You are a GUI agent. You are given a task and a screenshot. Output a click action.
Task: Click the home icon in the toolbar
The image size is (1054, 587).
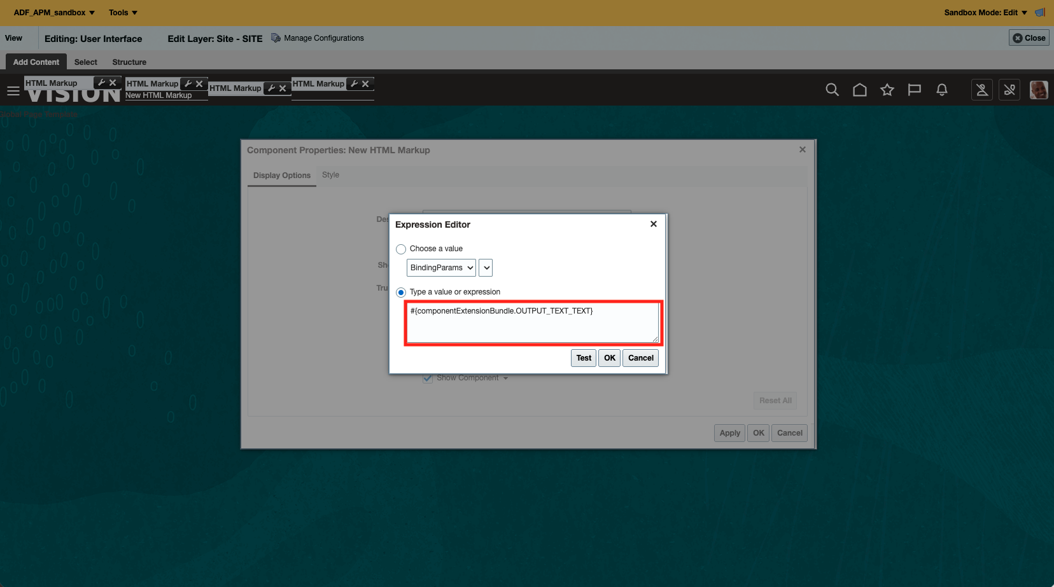[860, 90]
